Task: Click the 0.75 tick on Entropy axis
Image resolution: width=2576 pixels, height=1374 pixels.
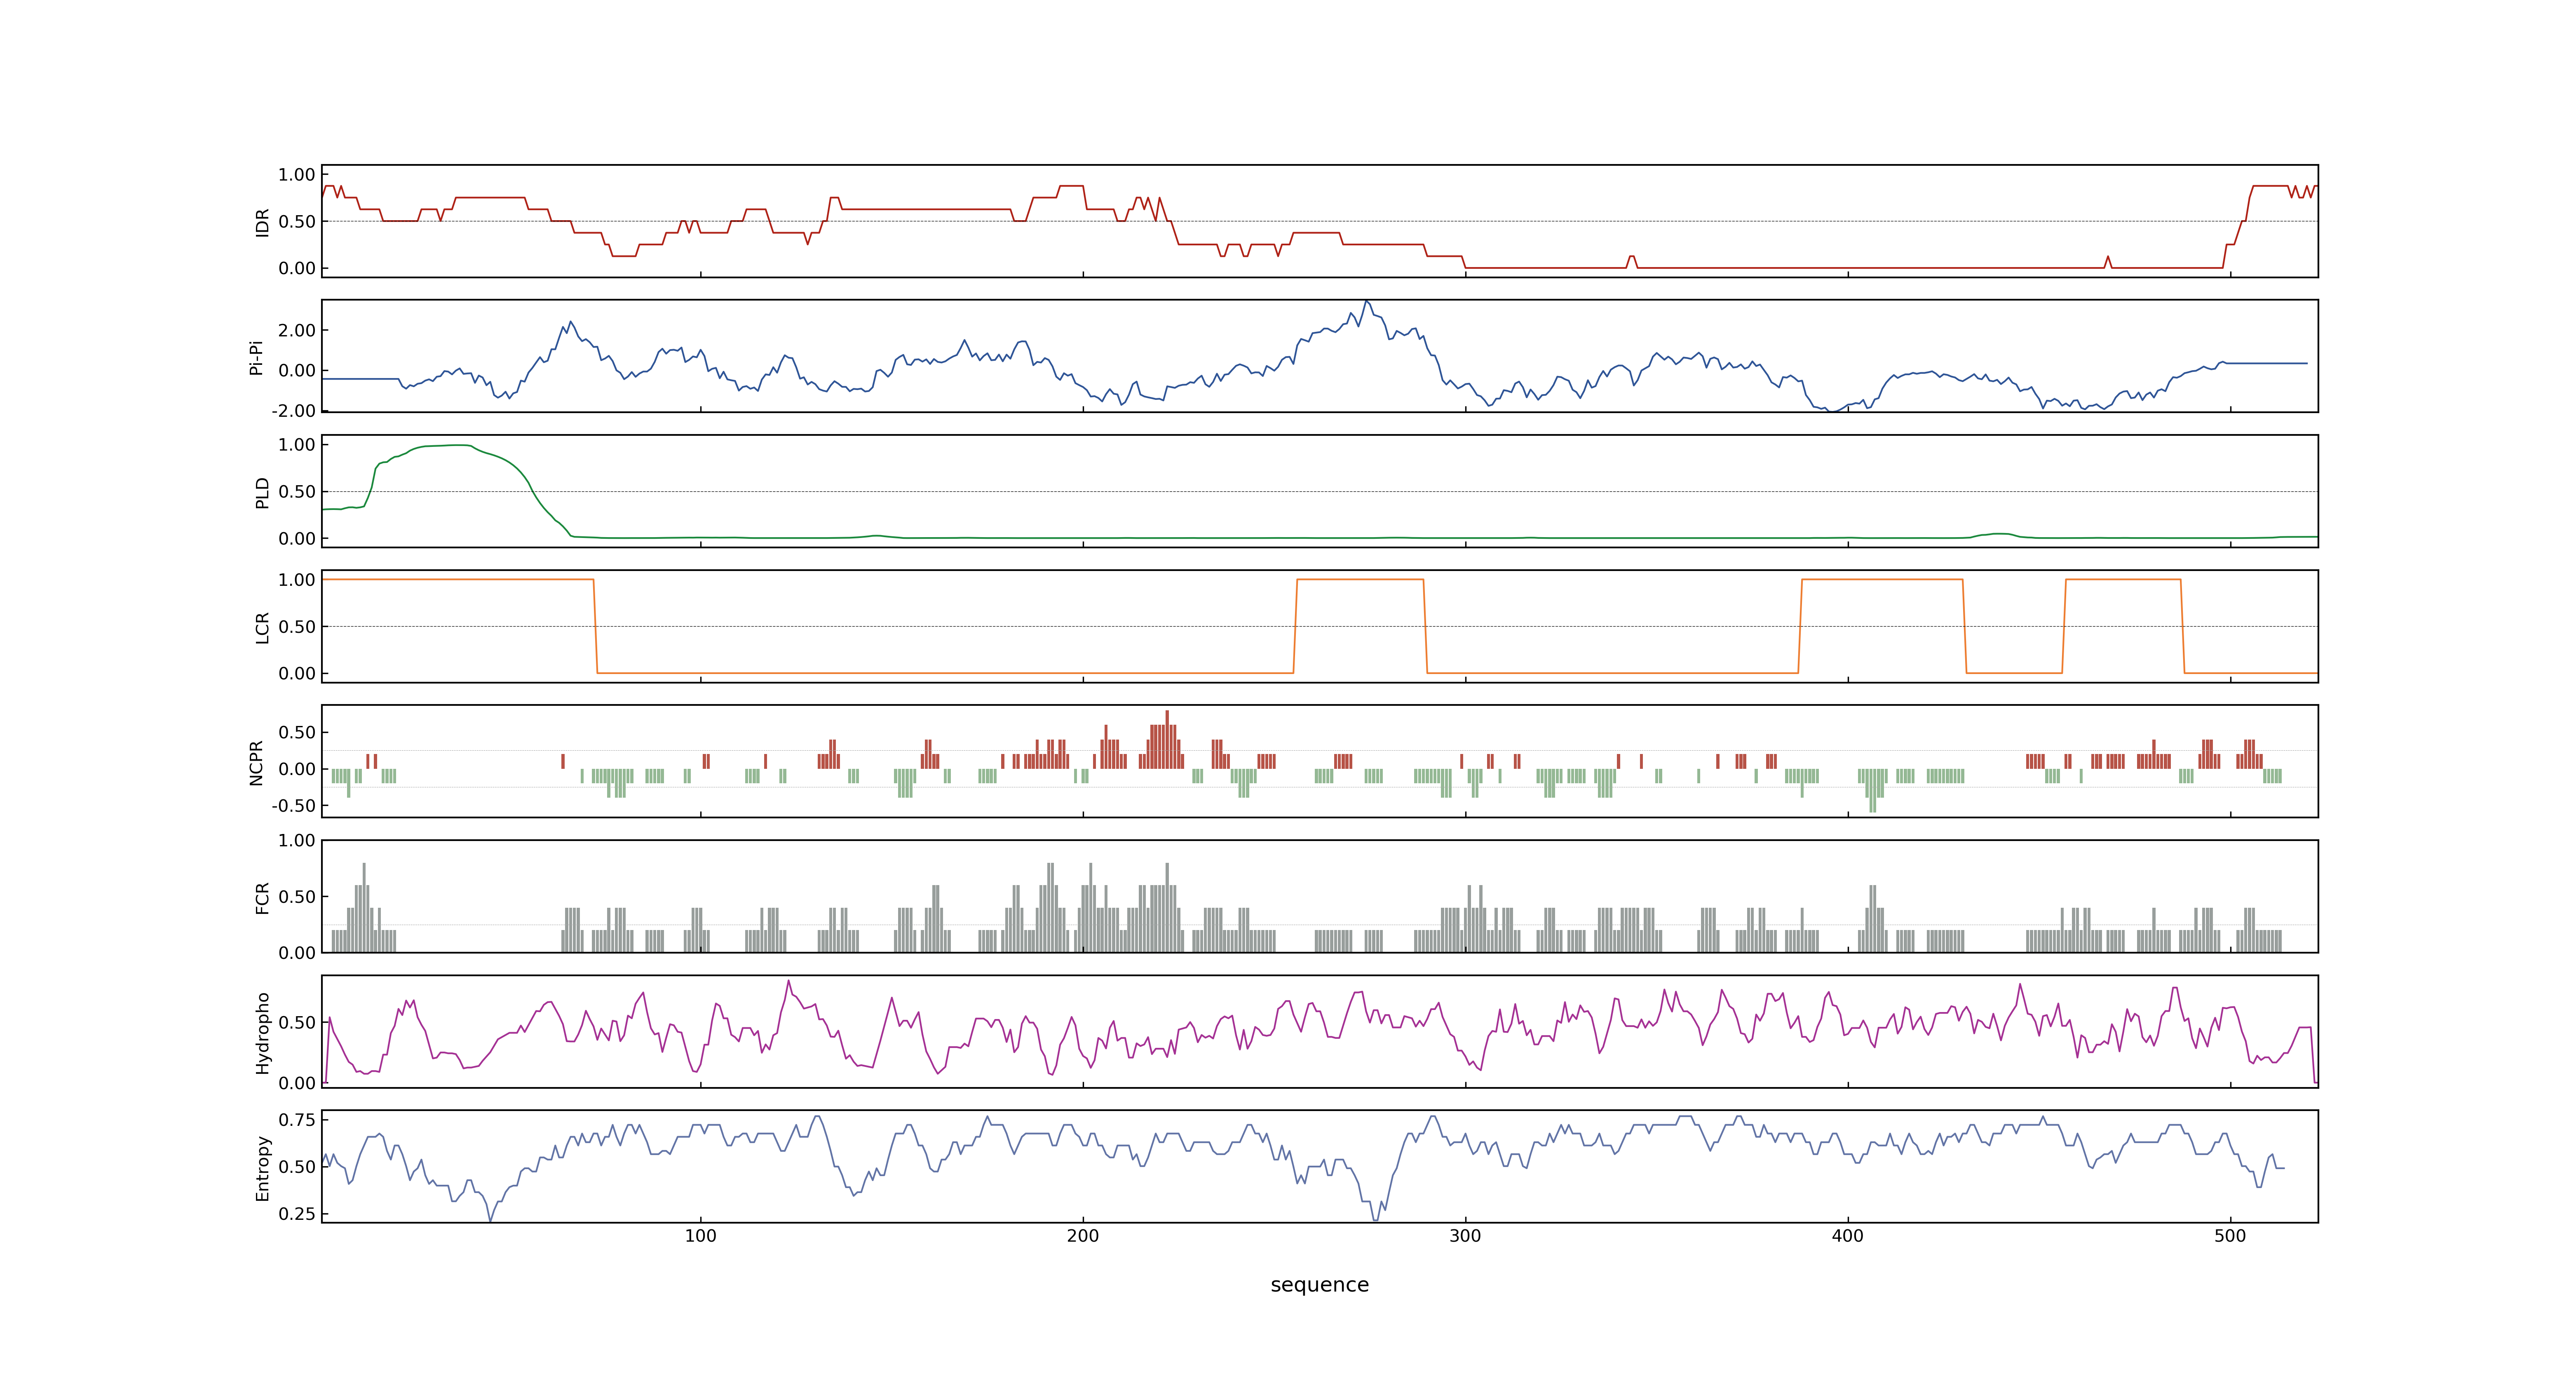Action: point(297,1120)
